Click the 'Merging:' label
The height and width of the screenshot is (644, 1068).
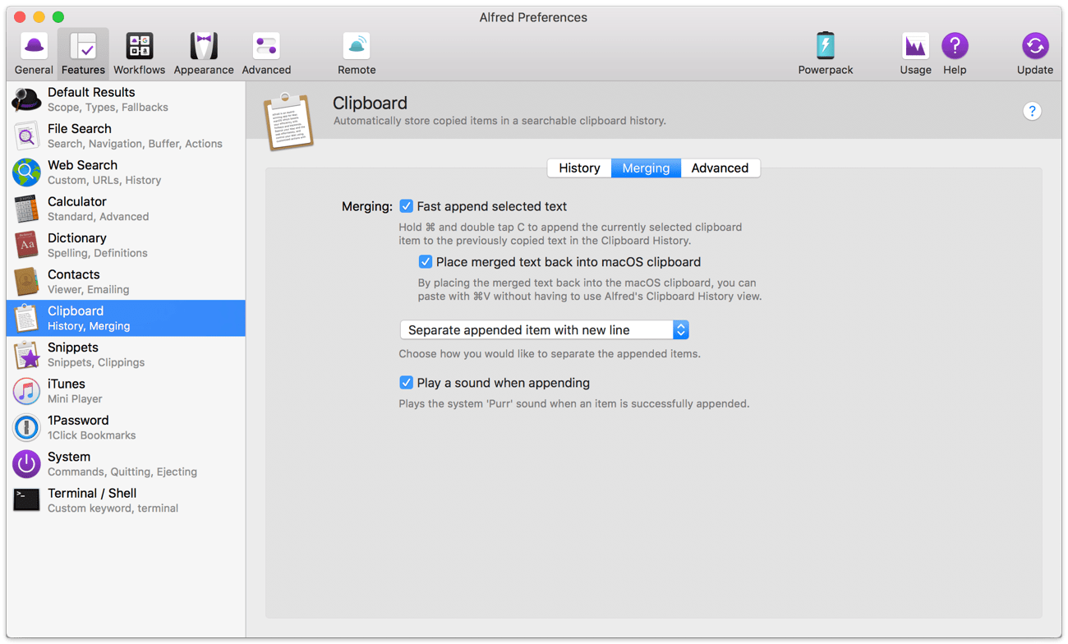click(x=366, y=206)
